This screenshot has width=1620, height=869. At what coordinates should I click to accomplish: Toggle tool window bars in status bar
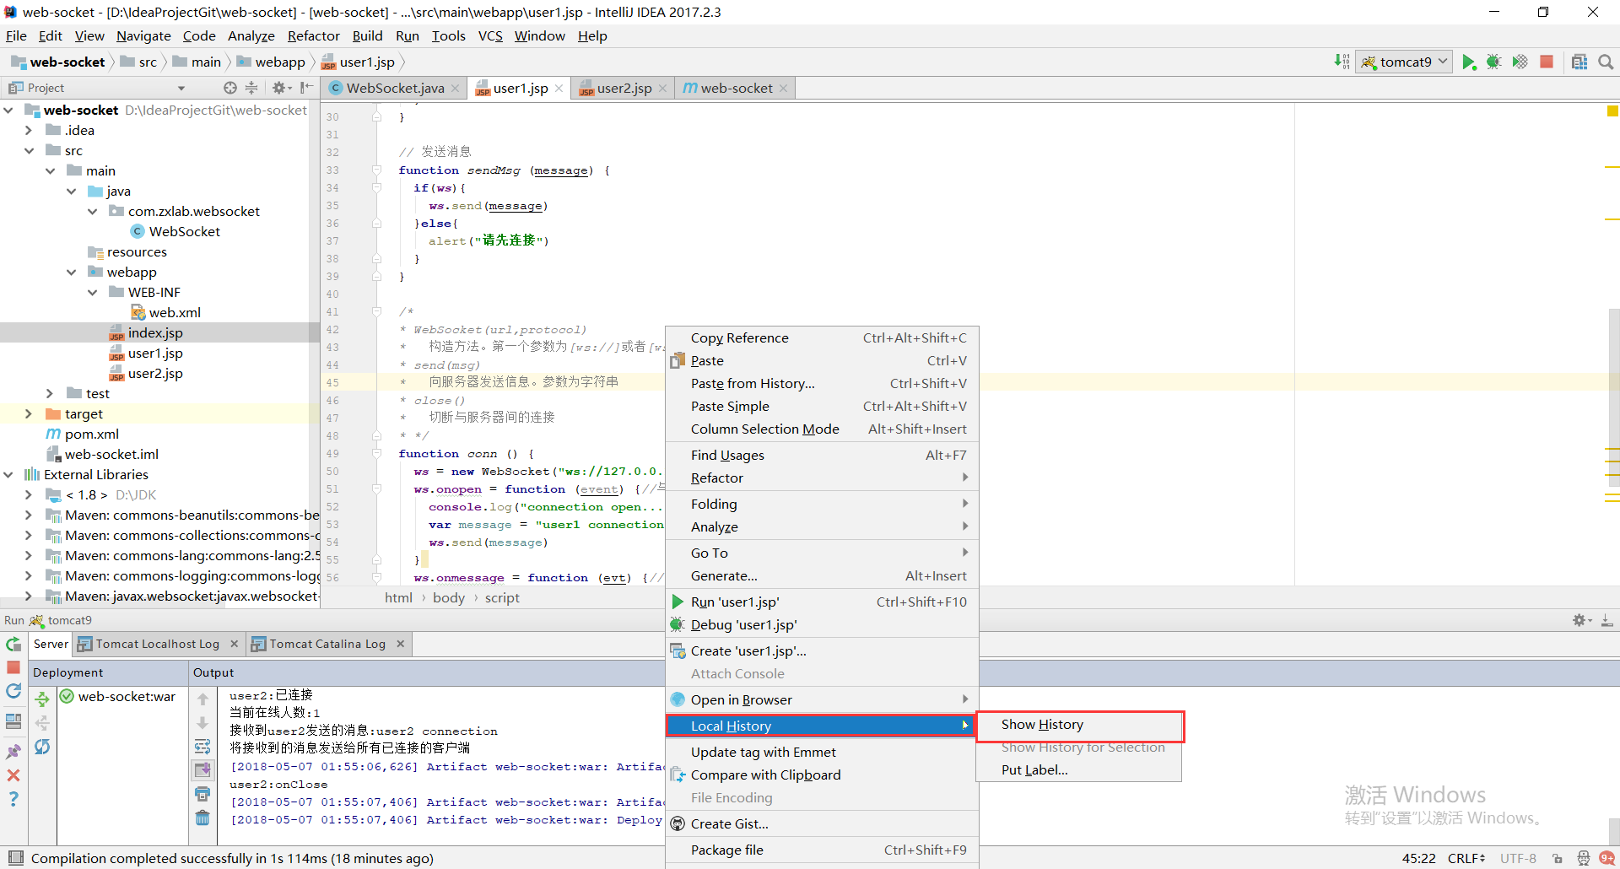[x=15, y=858]
